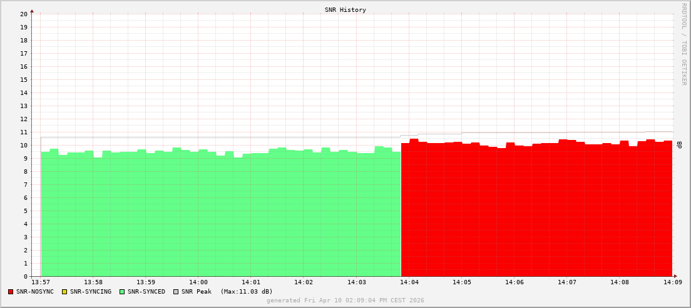Screen dimensions: 691x308
Task: Click the Max:11.03 dB peak value text
Action: [x=247, y=292]
